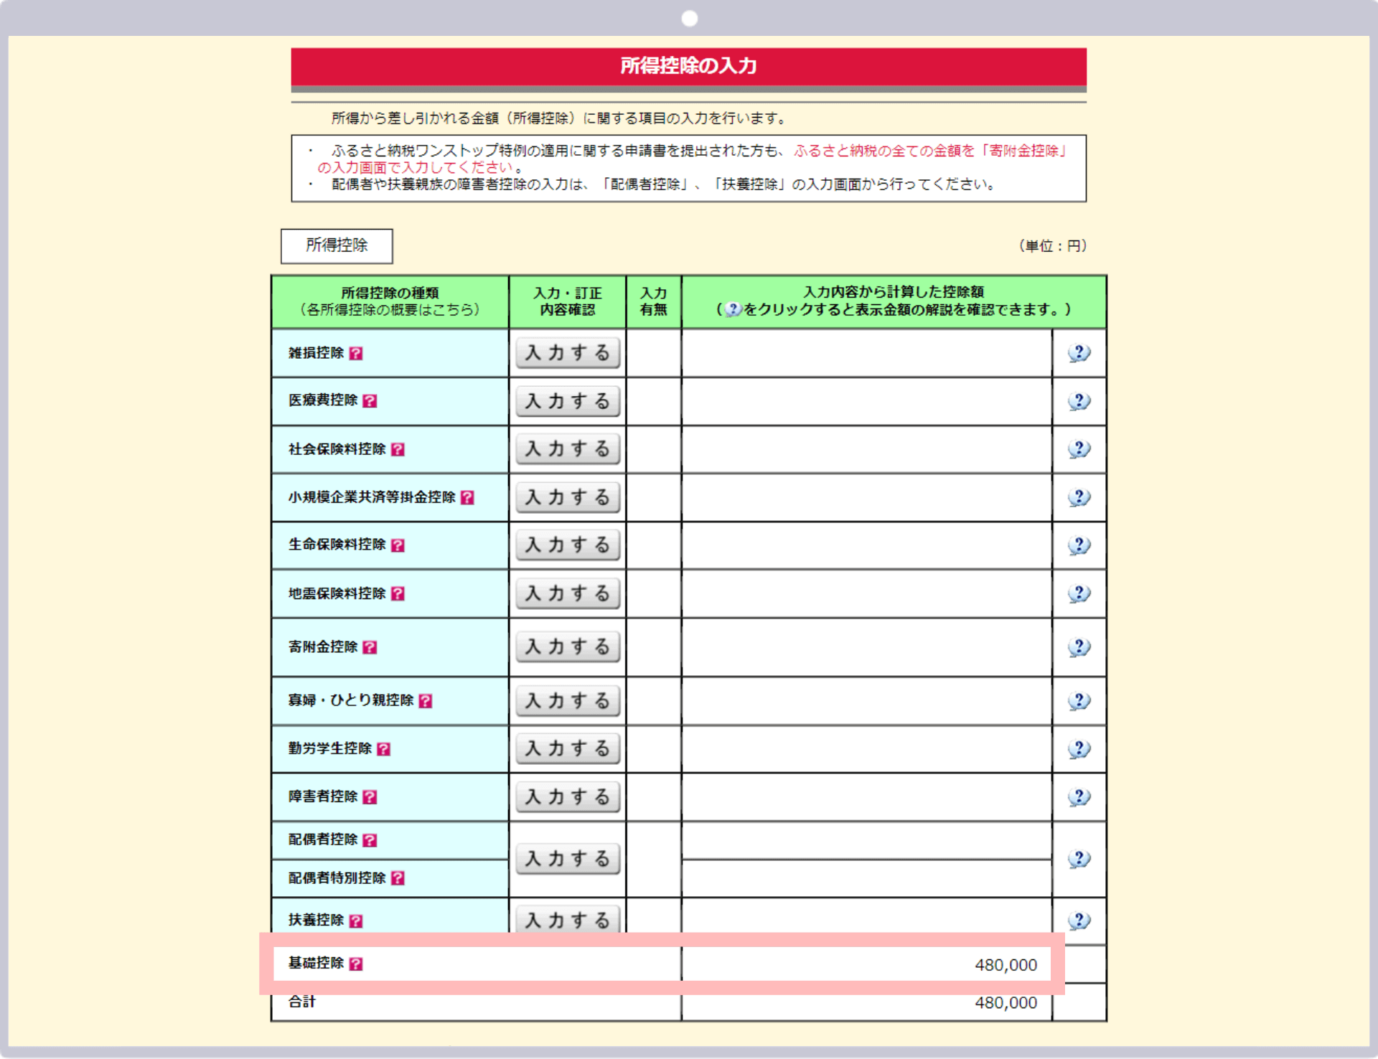The height and width of the screenshot is (1059, 1378).
Task: Click the 勤労学生控除 red help icon
Action: 384,749
